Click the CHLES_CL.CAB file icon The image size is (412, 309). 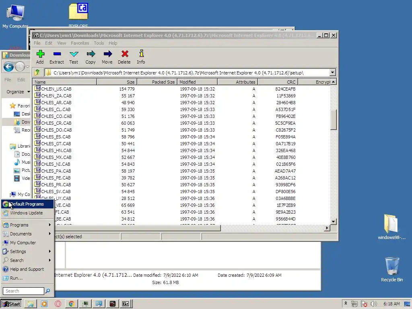click(x=37, y=109)
